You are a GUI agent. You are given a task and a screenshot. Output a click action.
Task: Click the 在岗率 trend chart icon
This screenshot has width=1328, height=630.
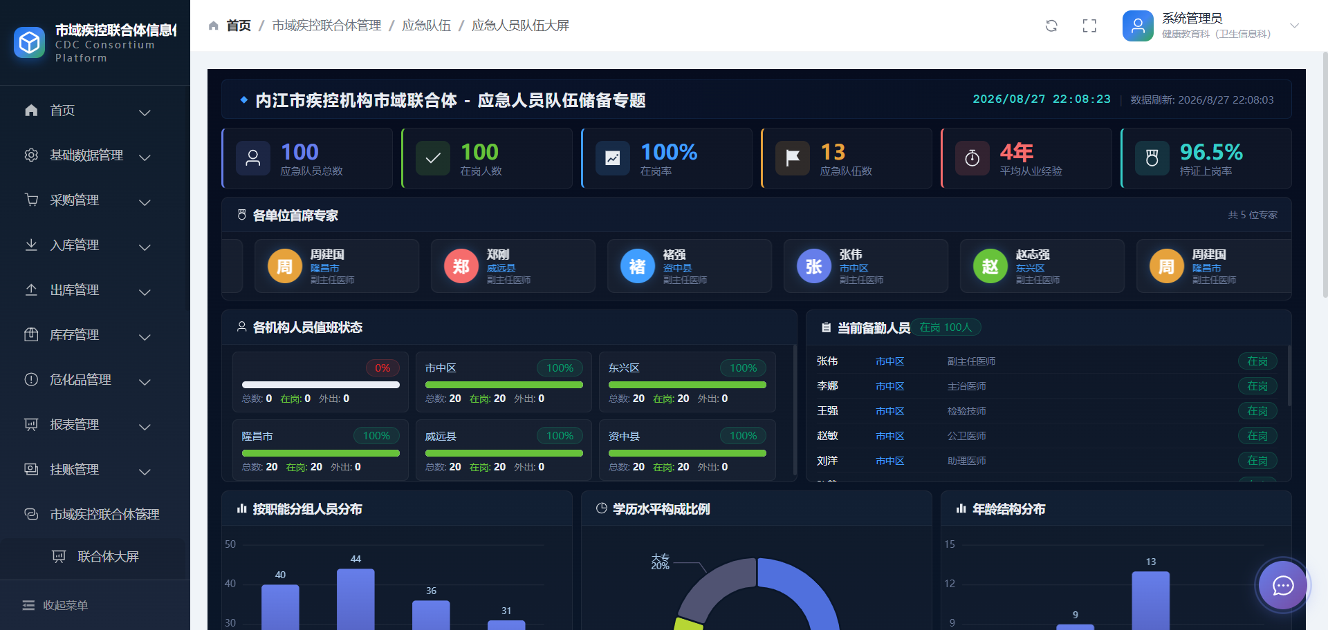pos(613,158)
